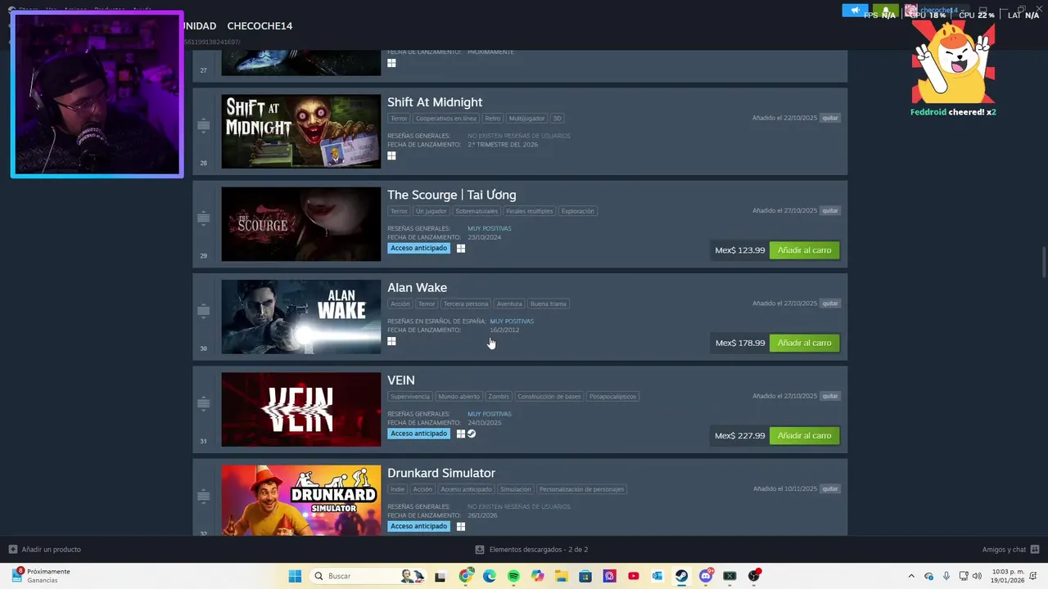Click the Acceso anticipado label on The Scourge
This screenshot has width=1048, height=589.
(x=418, y=248)
